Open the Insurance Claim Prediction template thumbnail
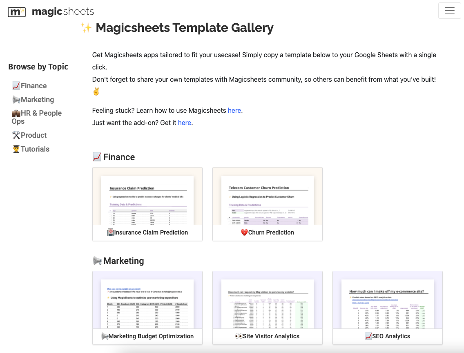The height and width of the screenshot is (353, 464). tap(147, 196)
